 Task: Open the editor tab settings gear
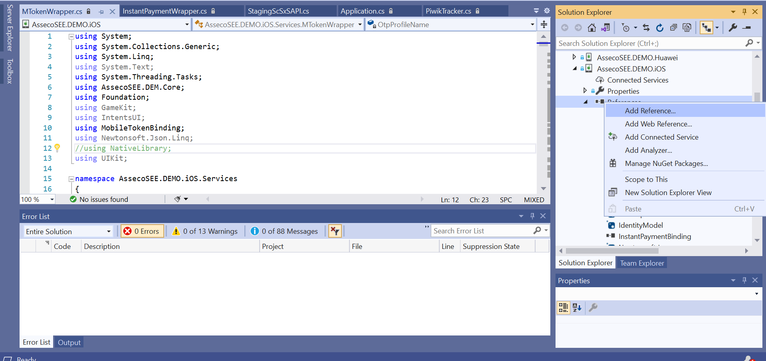(x=547, y=11)
